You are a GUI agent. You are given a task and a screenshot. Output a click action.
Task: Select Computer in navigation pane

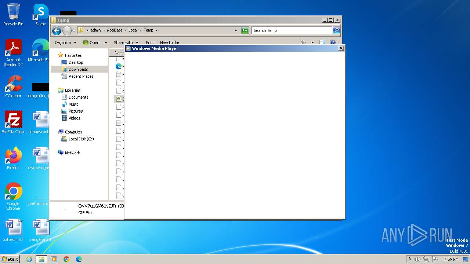(x=73, y=132)
